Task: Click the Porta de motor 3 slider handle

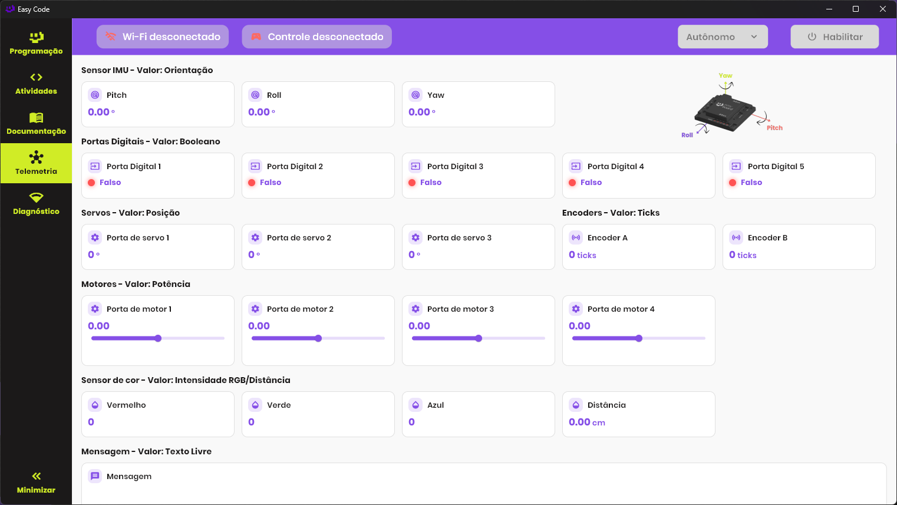Action: coord(479,338)
